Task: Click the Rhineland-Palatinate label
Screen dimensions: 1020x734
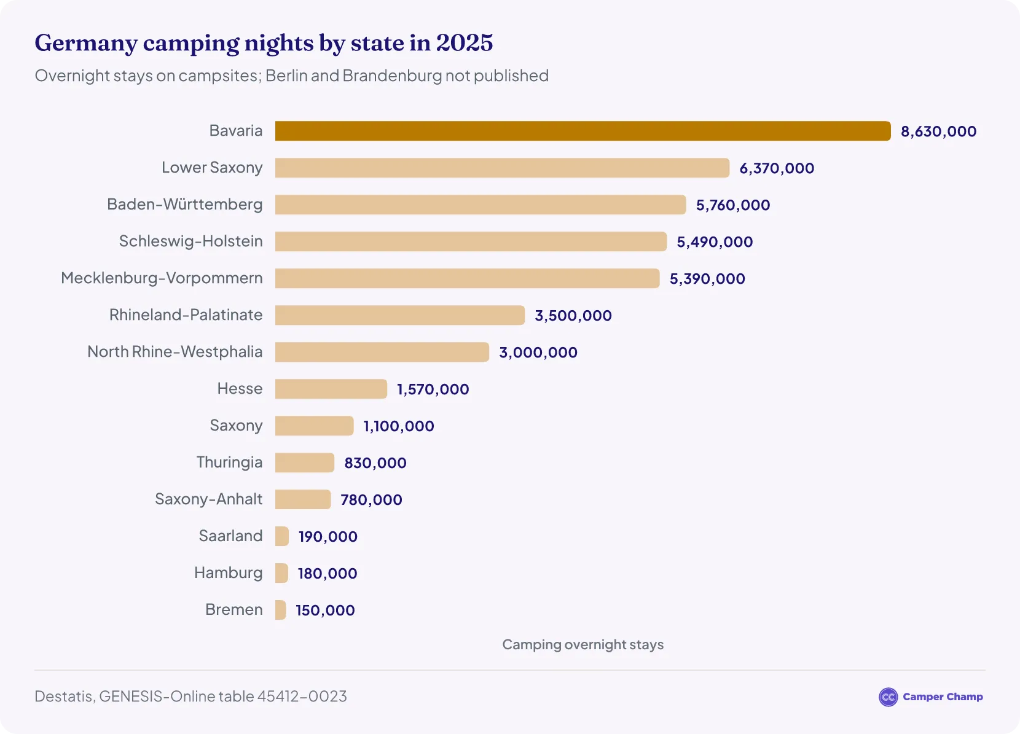Action: 186,315
